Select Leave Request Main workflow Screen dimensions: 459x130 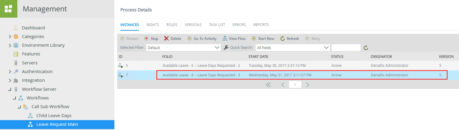(x=57, y=124)
